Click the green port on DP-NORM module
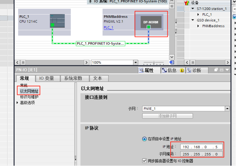236x166 pixels. (149, 27)
